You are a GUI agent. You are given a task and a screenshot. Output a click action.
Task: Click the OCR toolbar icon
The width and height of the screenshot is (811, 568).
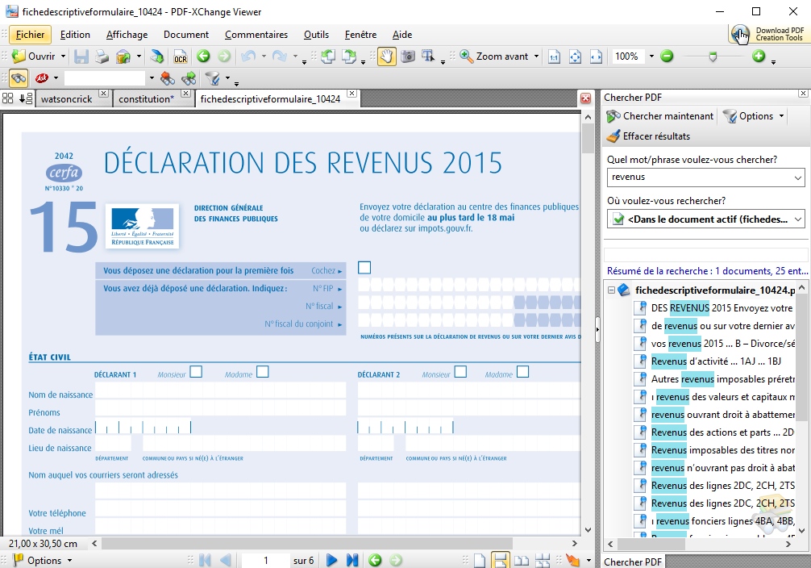point(180,56)
